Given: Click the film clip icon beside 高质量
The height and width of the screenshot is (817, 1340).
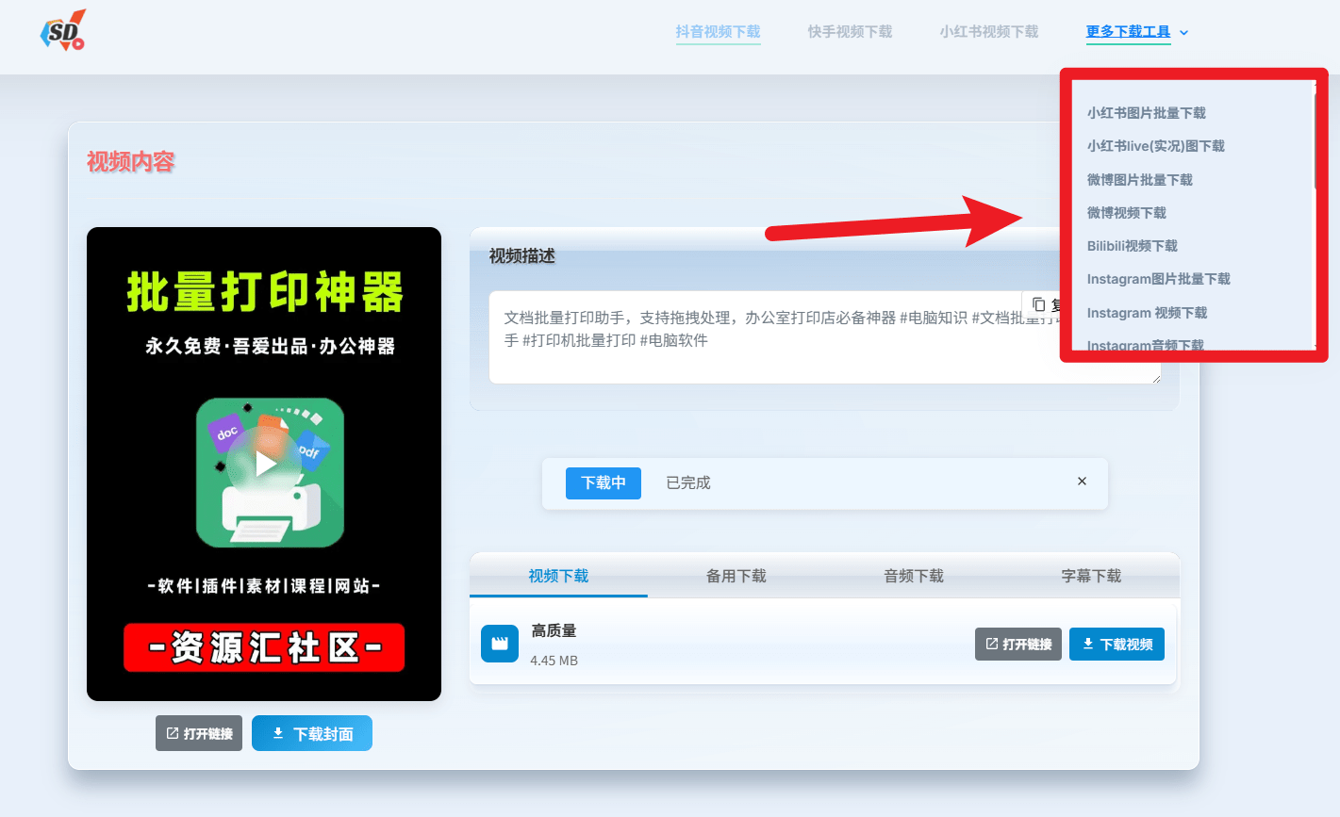Looking at the screenshot, I should [x=500, y=644].
